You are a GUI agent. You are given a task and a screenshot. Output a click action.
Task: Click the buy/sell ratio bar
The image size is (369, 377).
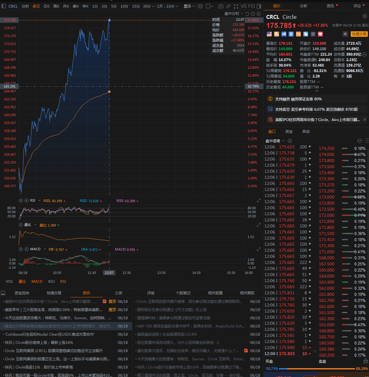point(317,368)
